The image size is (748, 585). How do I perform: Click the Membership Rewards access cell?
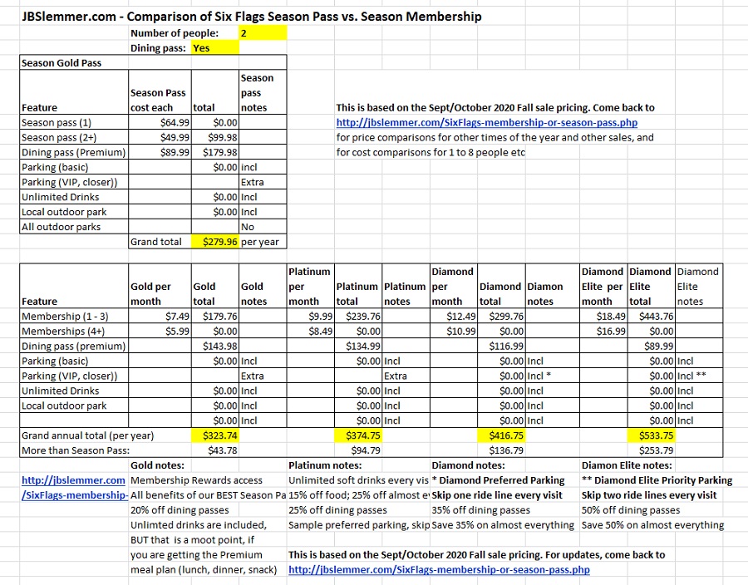[196, 480]
